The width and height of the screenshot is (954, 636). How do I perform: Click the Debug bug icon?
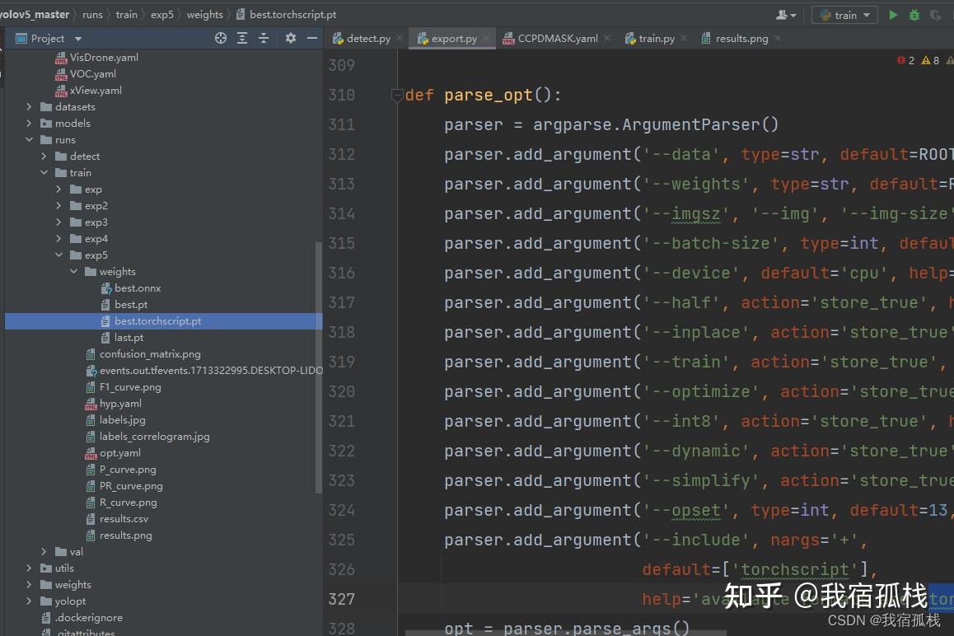(914, 15)
